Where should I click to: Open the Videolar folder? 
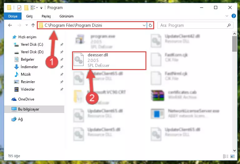(24, 89)
